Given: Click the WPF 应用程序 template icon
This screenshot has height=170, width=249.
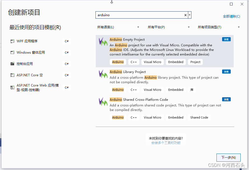Looking at the screenshot, I should click(12, 41).
